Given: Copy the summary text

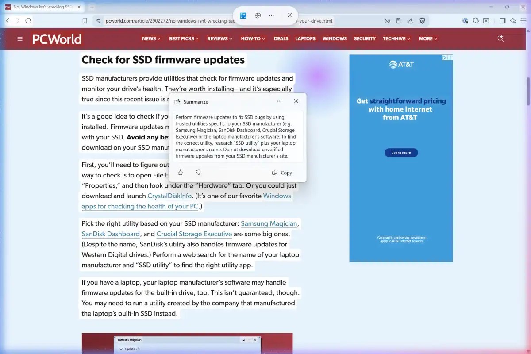Looking at the screenshot, I should coord(282,173).
